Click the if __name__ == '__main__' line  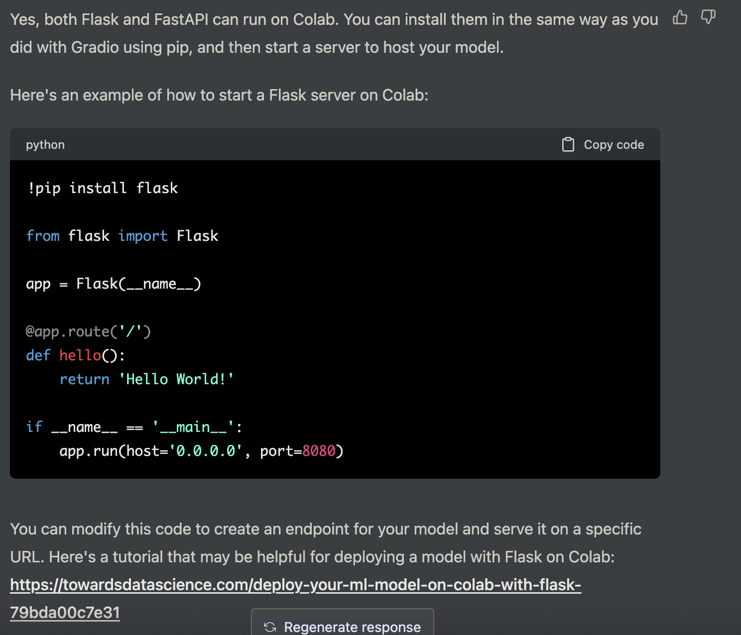click(x=134, y=427)
